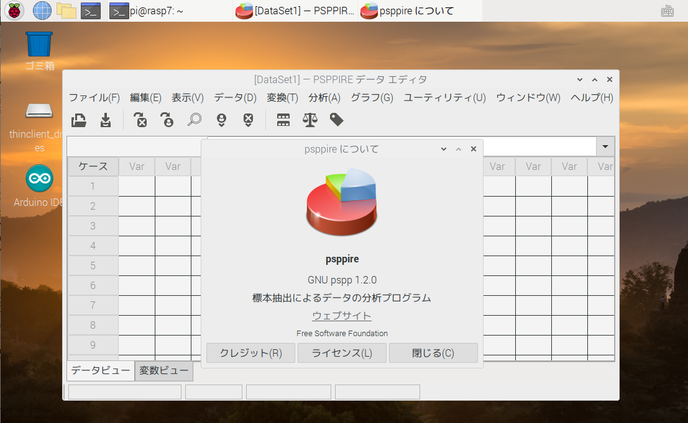Launch the terminal from the taskbar launcher
The height and width of the screenshot is (423, 688).
tap(91, 11)
